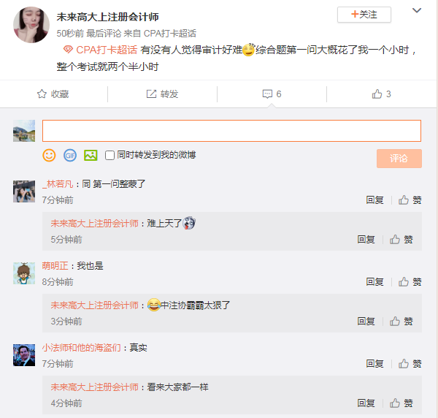
Task: Like 小法师和他的海盗们's comment
Action: [x=410, y=363]
